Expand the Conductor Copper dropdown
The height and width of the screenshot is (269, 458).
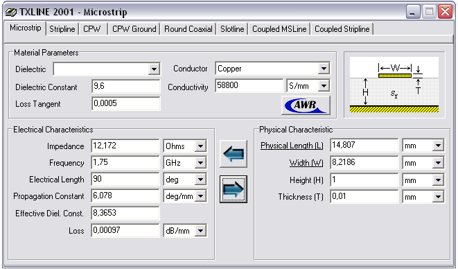[324, 69]
